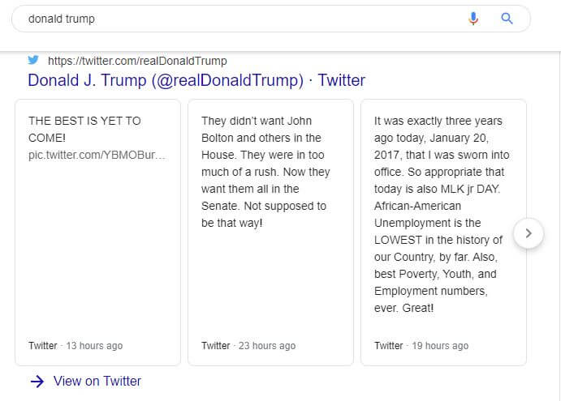
Task: Click the arrow icon beside View on Twitter
Action: tap(37, 382)
